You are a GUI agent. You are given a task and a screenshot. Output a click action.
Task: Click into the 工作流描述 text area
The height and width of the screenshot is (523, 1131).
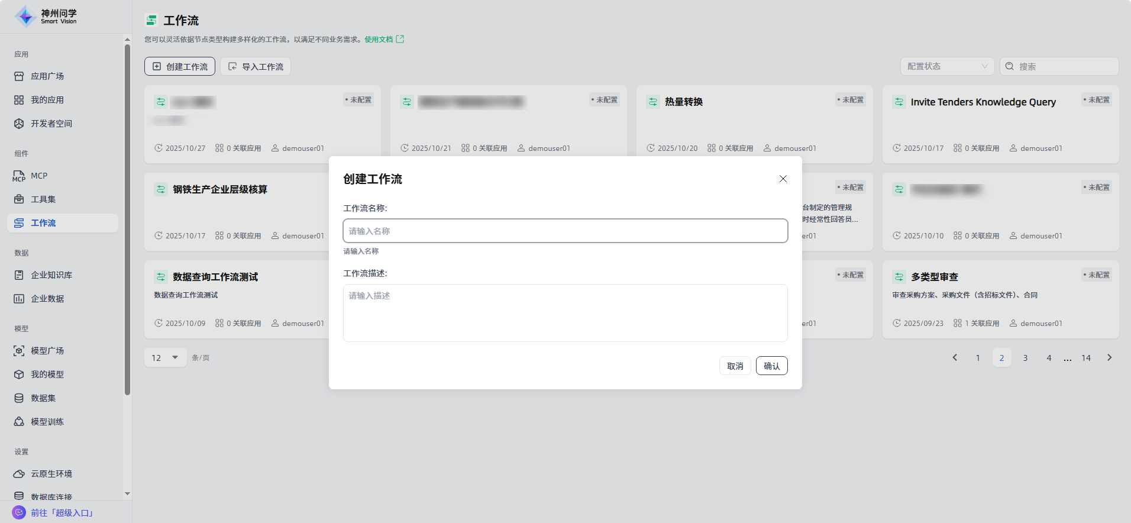pos(565,312)
